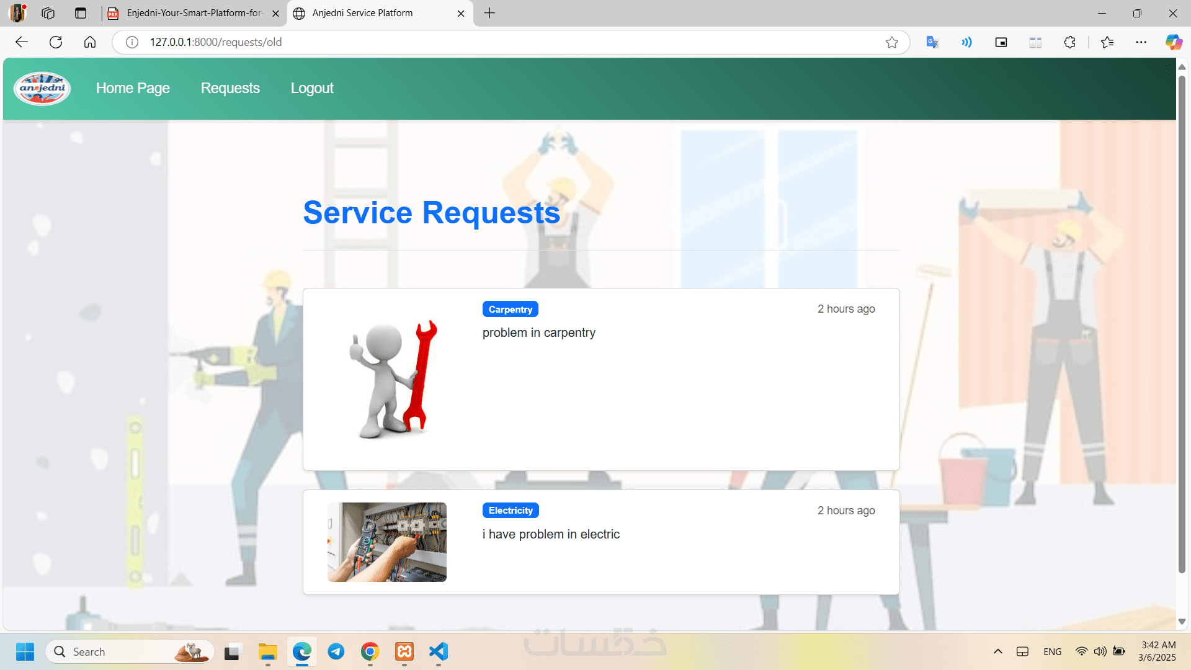Open browser settings and more menu
Image resolution: width=1191 pixels, height=670 pixels.
coord(1141,42)
